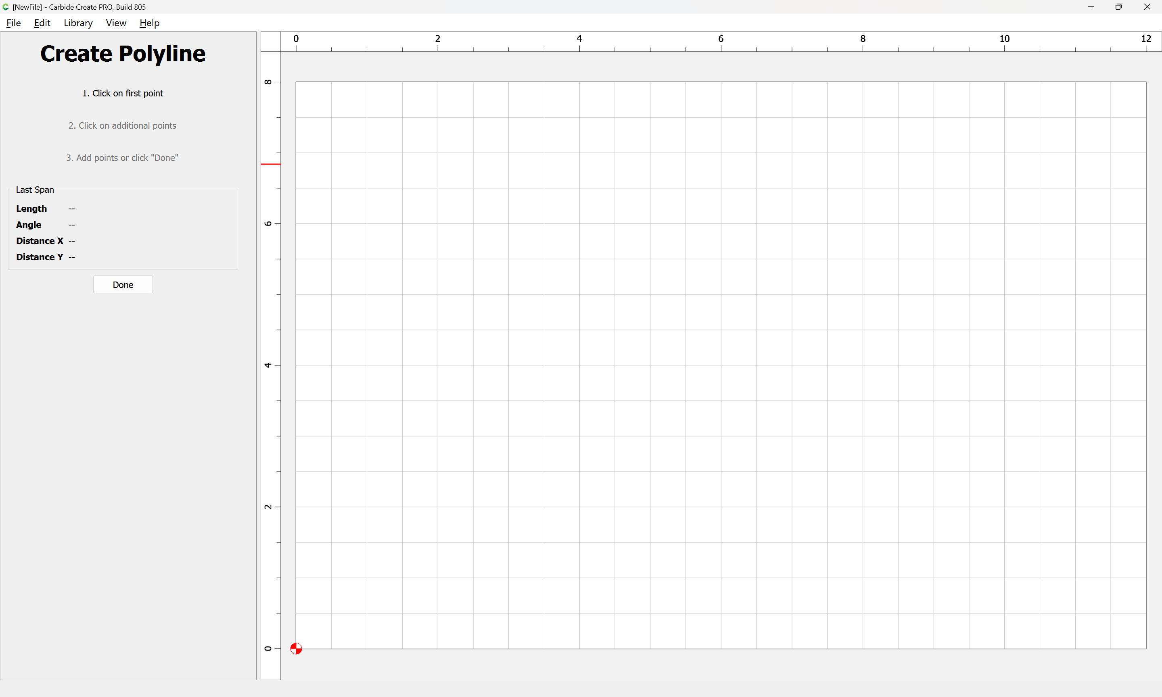Click the red cursor indicator on the vertical ruler

point(271,164)
